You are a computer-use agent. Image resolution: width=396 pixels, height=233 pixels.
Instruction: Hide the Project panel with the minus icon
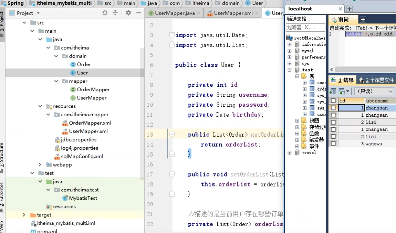[138, 12]
